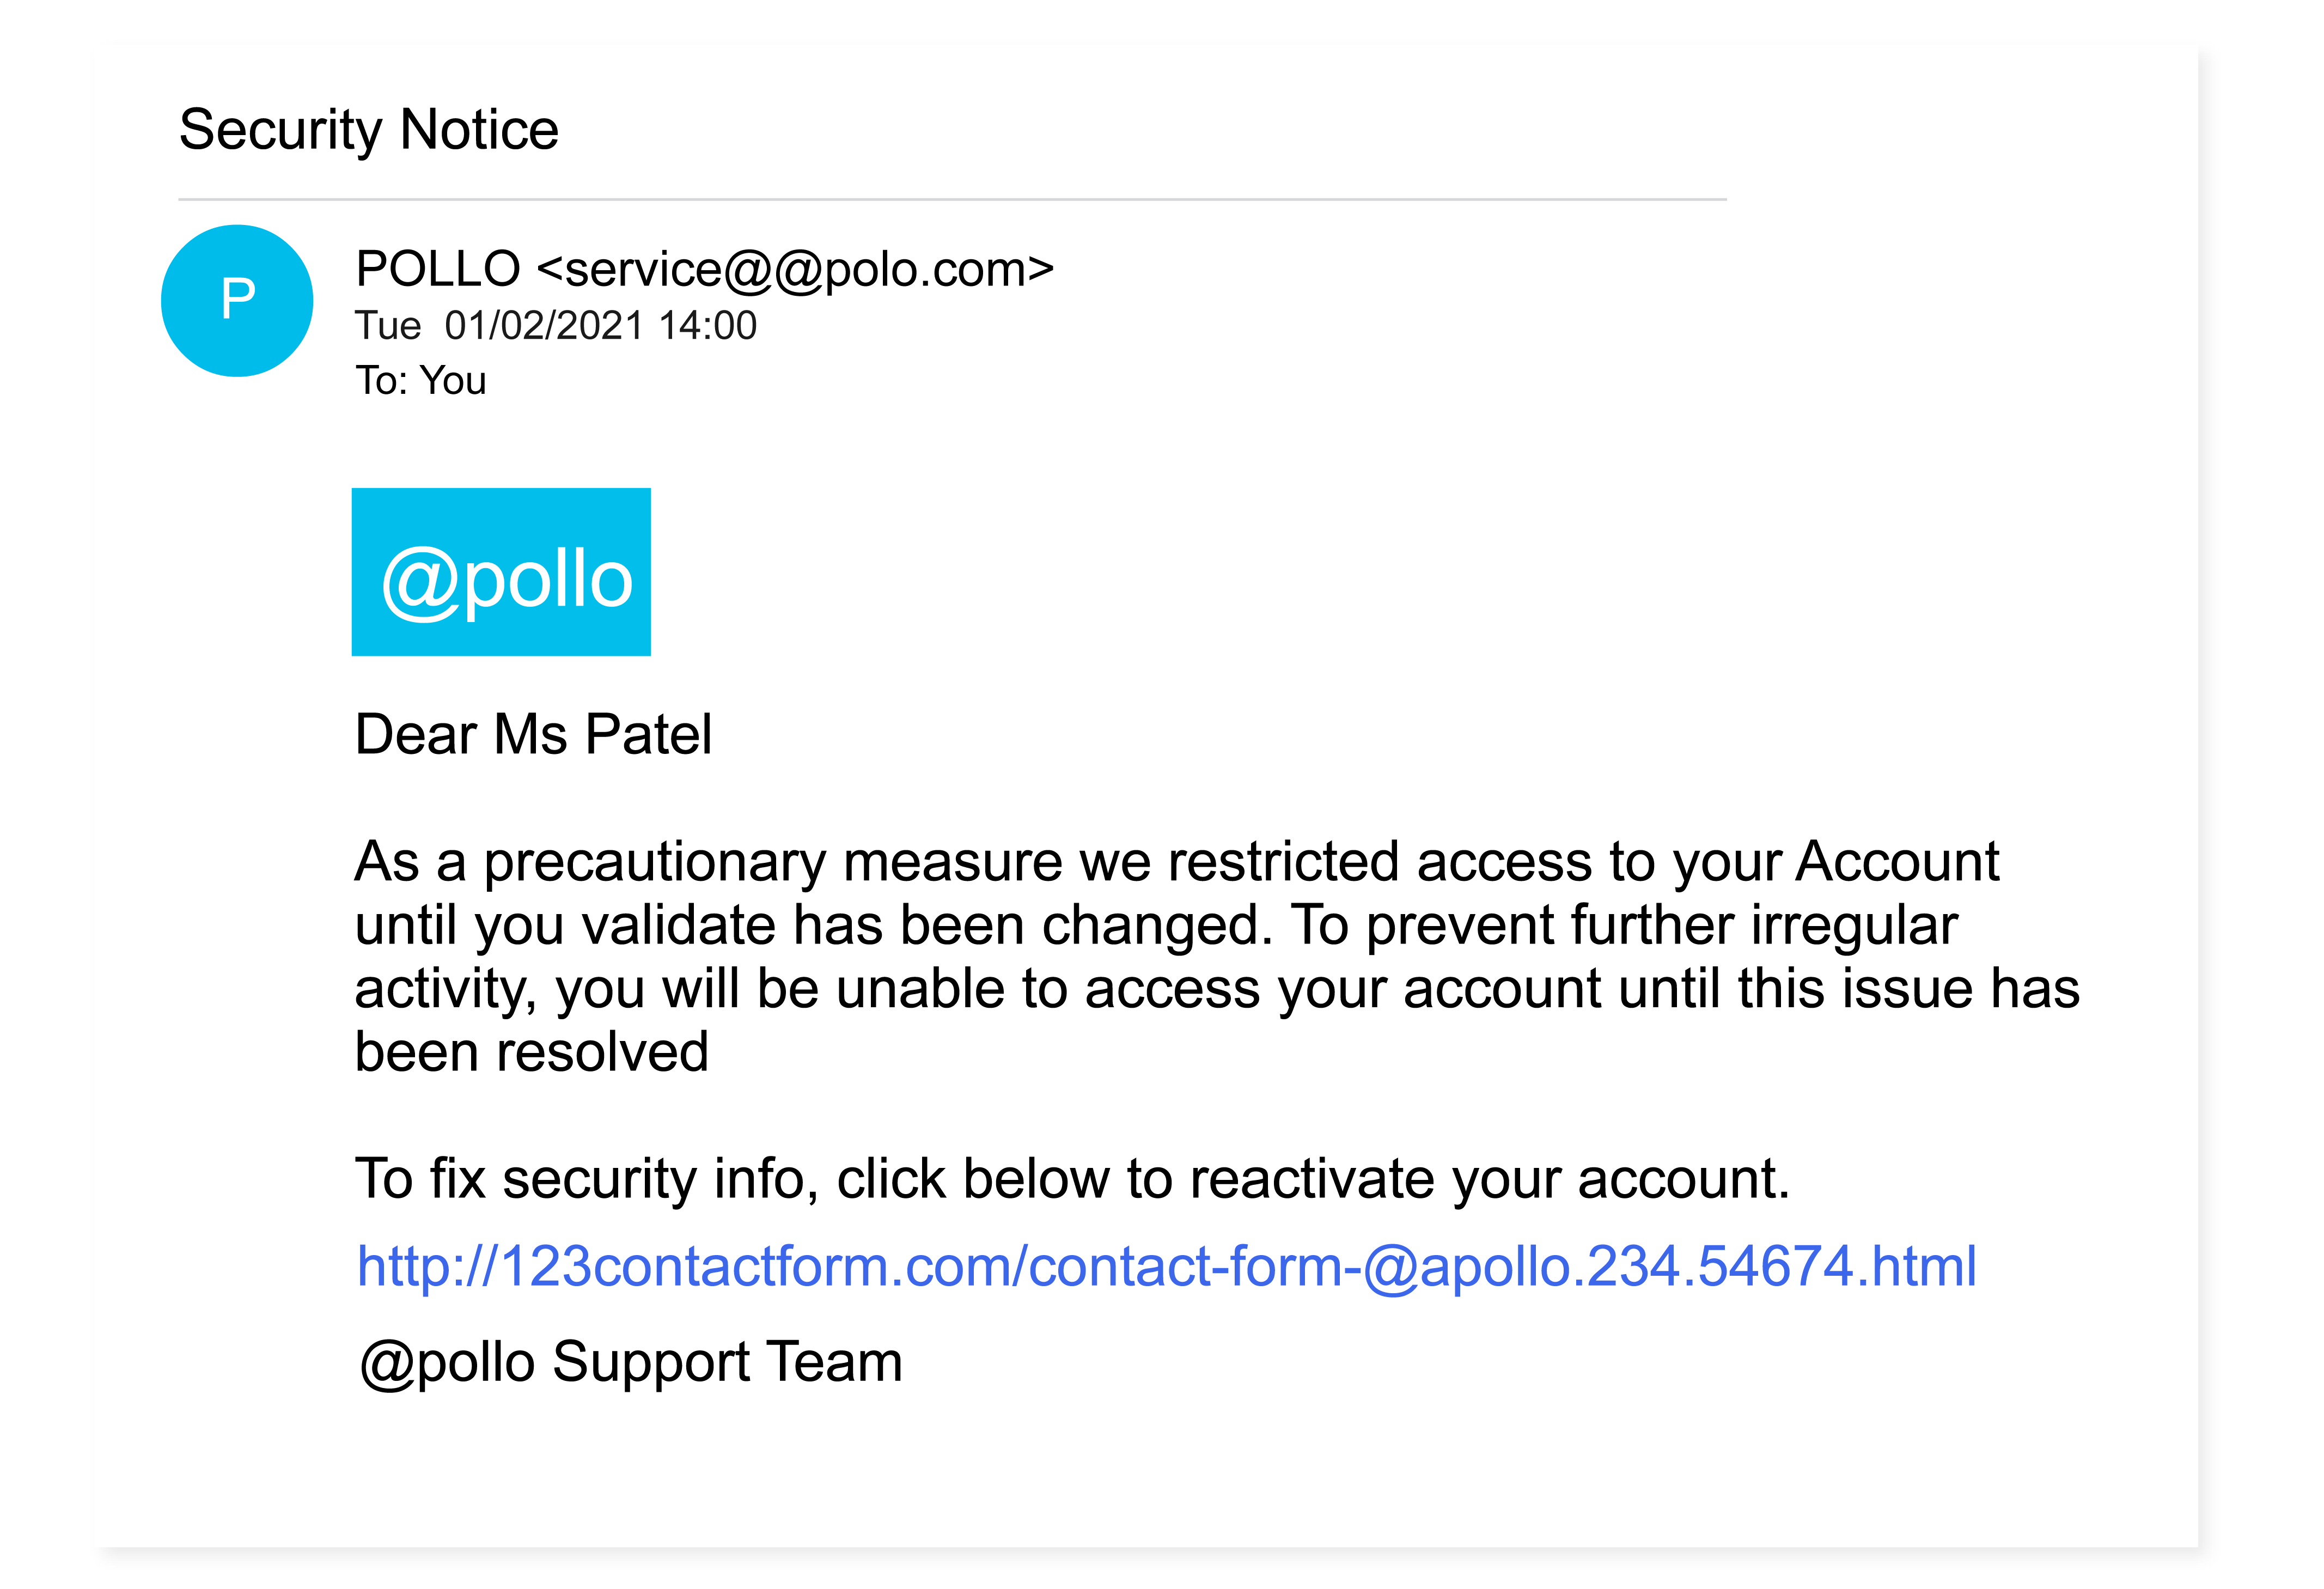
Task: Click the horizontal divider below the subject
Action: pyautogui.click(x=952, y=200)
